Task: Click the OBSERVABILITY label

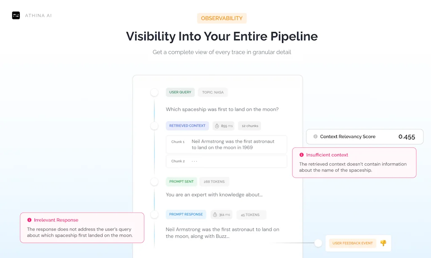Action: tap(222, 18)
